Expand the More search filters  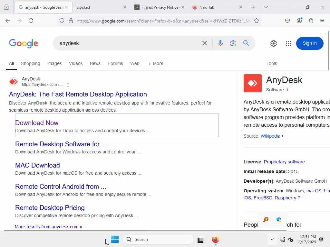pyautogui.click(x=156, y=63)
